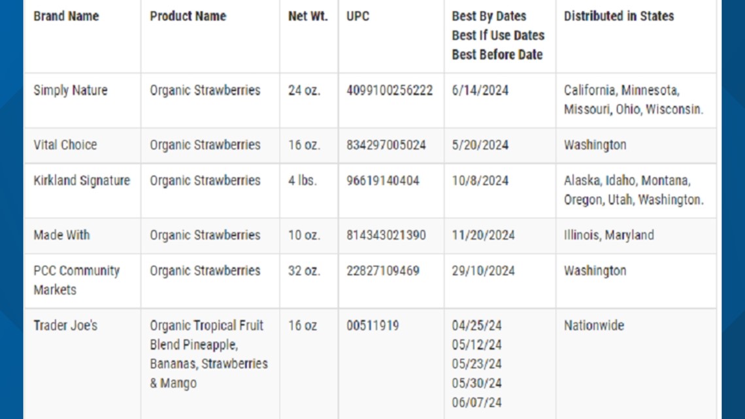Click the 10/8/2024 best by date
745x419 pixels.
[480, 180]
